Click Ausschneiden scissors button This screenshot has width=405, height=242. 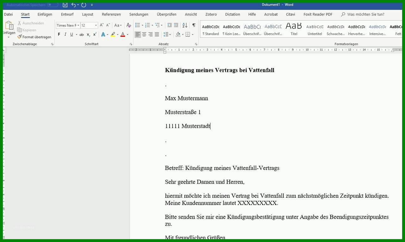pos(31,23)
